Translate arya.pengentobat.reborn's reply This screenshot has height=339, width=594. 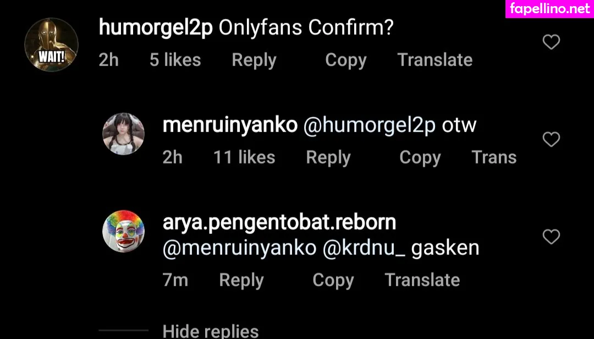tap(422, 280)
